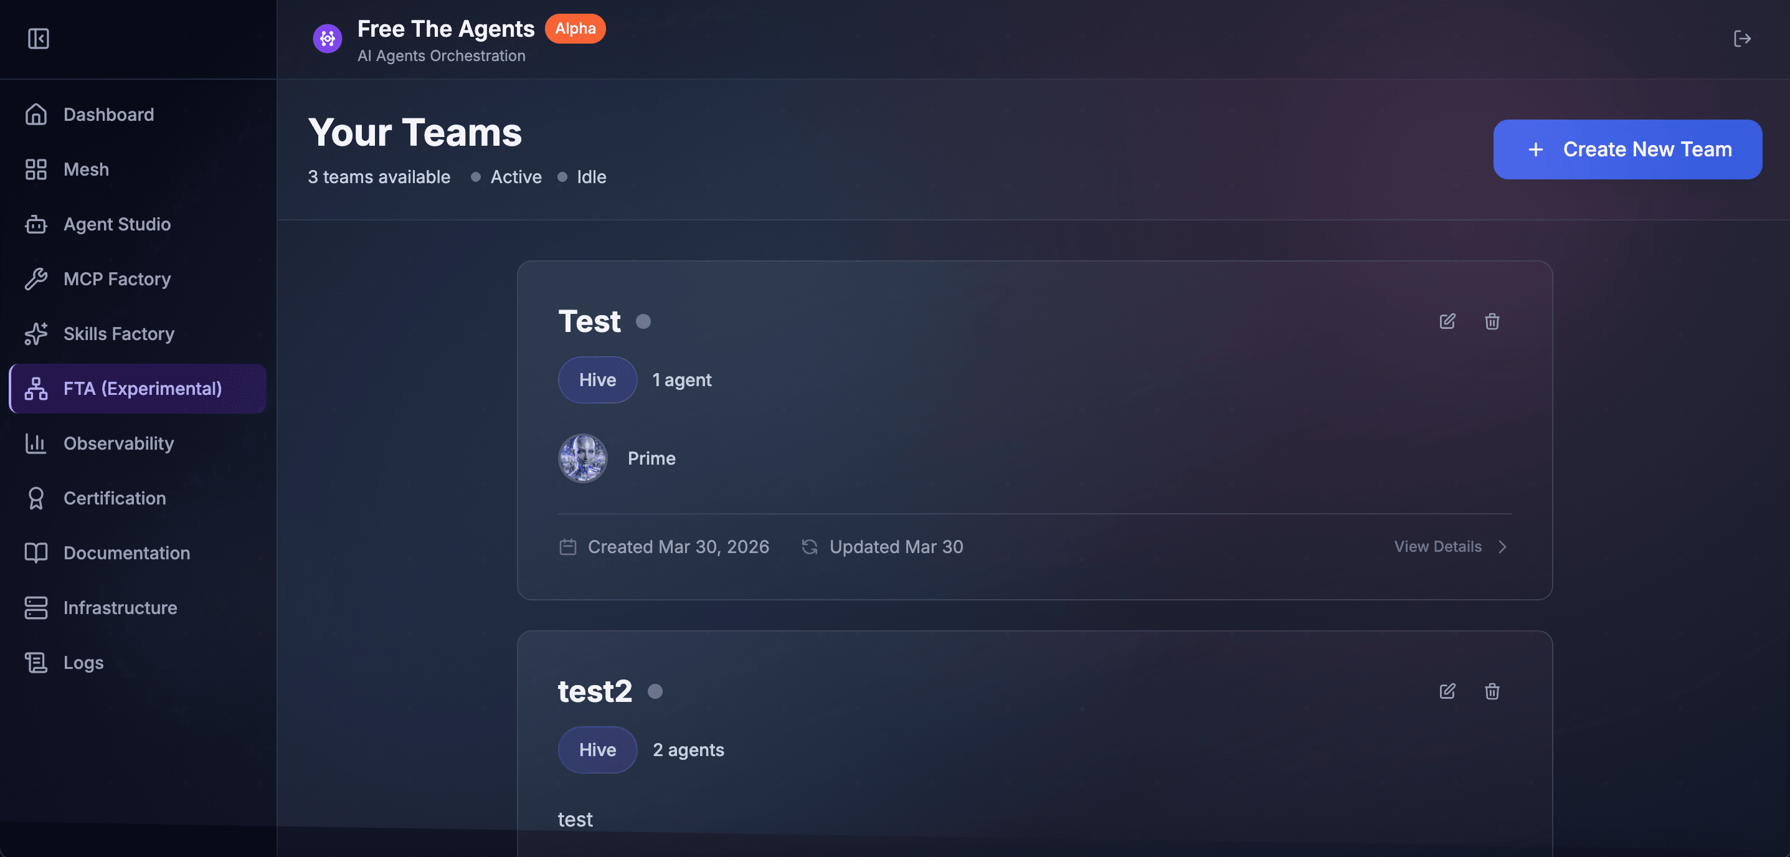The image size is (1790, 857).
Task: Open Skills Factory
Action: click(119, 334)
